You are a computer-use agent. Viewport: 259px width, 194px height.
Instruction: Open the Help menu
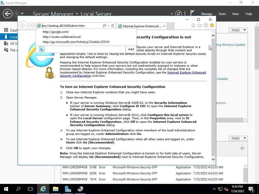(x=249, y=14)
